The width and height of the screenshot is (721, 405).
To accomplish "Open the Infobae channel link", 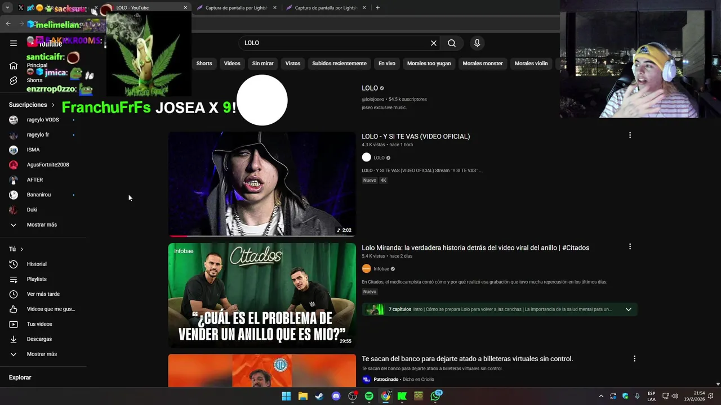I will click(x=381, y=269).
